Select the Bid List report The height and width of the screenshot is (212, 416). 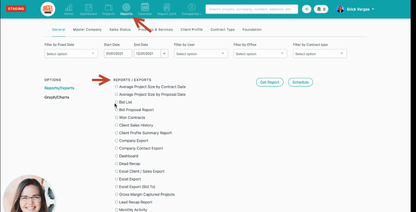pyautogui.click(x=117, y=102)
